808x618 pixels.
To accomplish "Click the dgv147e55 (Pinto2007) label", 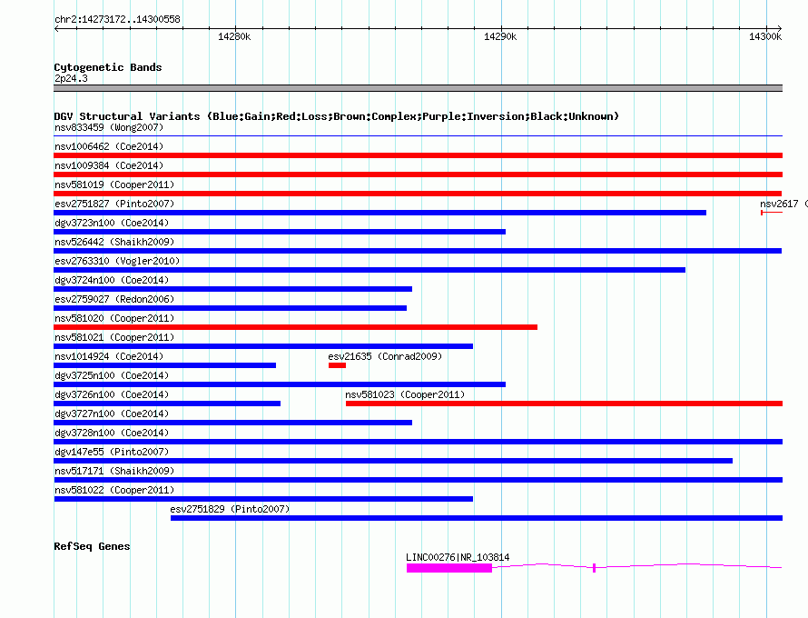I will point(112,452).
